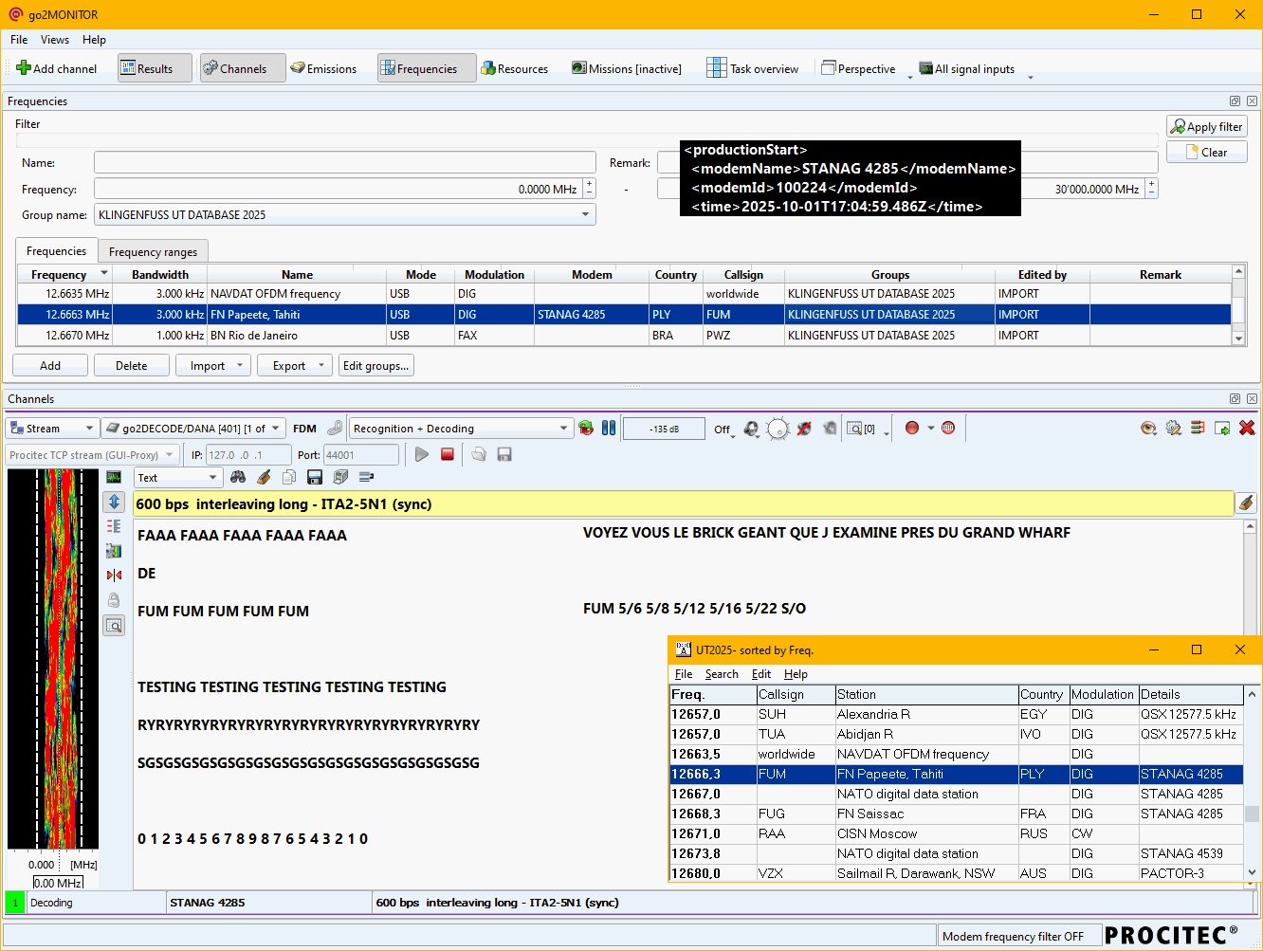Open the Group name dropdown
The height and width of the screenshot is (951, 1263).
[585, 215]
